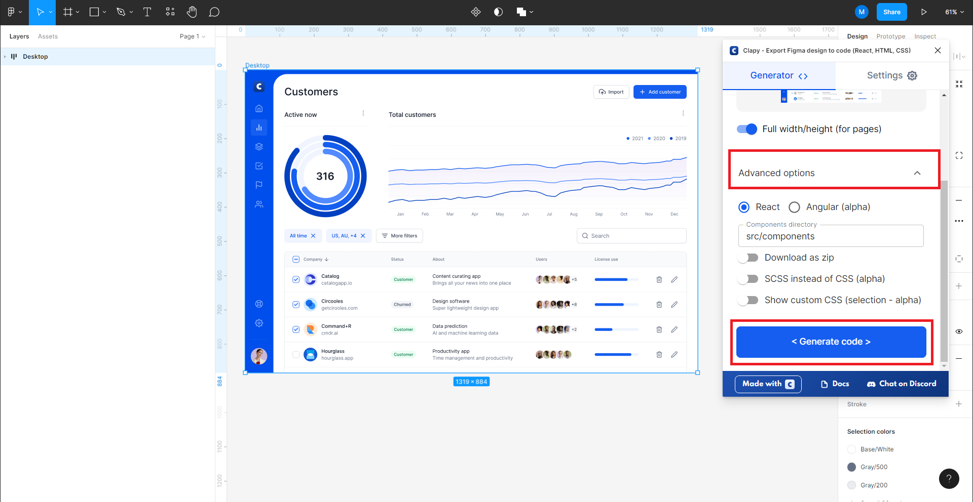The height and width of the screenshot is (502, 973).
Task: Switch to the Prototype tab
Action: [x=890, y=36]
